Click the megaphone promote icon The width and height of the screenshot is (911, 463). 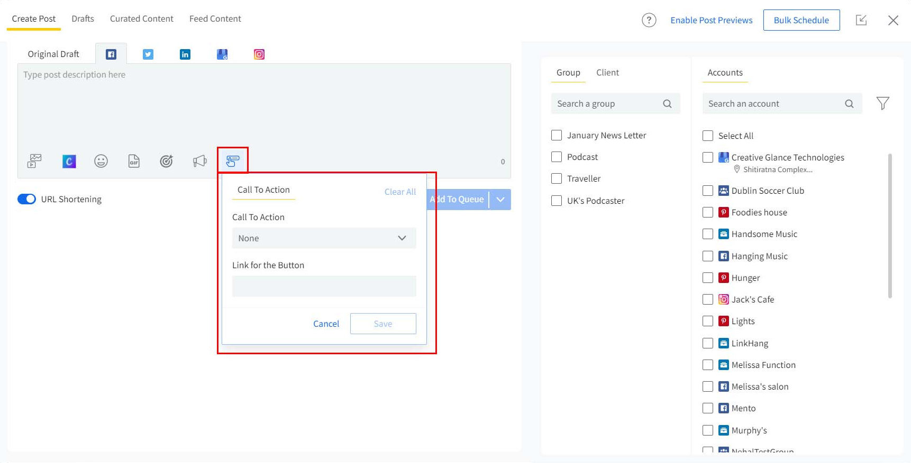[x=199, y=161]
